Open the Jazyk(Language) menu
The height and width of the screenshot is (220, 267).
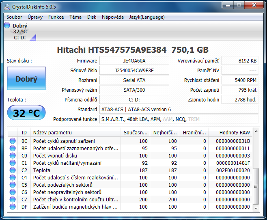(x=147, y=17)
